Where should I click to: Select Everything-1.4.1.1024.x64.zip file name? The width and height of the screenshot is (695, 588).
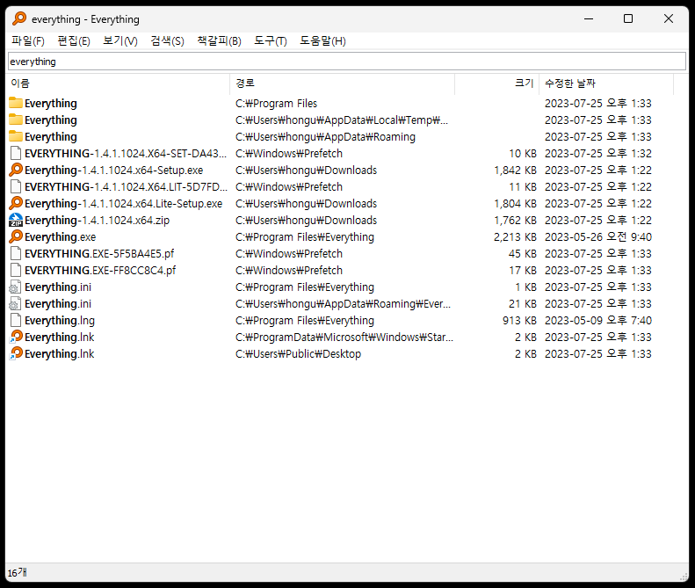coord(97,221)
